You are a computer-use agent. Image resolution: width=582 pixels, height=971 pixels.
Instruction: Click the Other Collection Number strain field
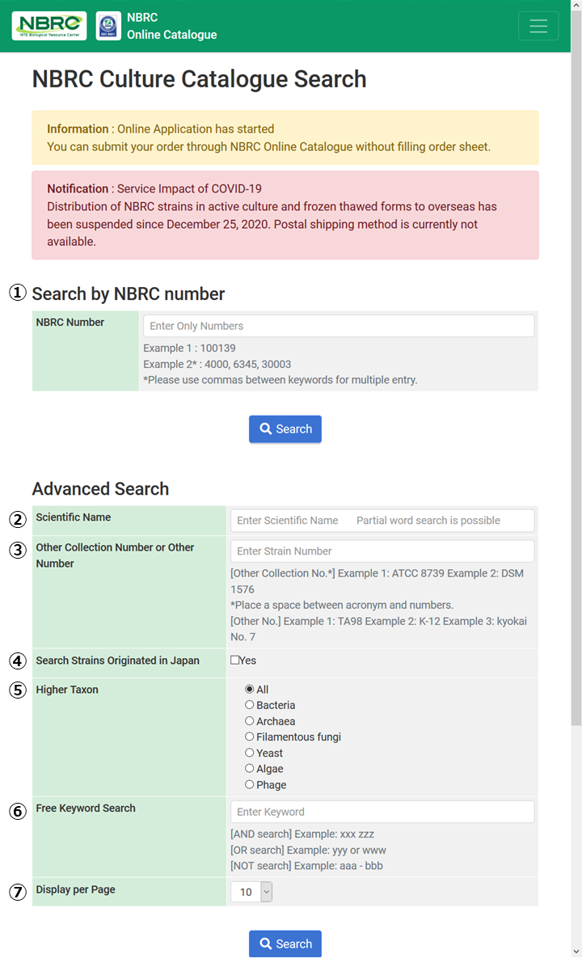[382, 551]
